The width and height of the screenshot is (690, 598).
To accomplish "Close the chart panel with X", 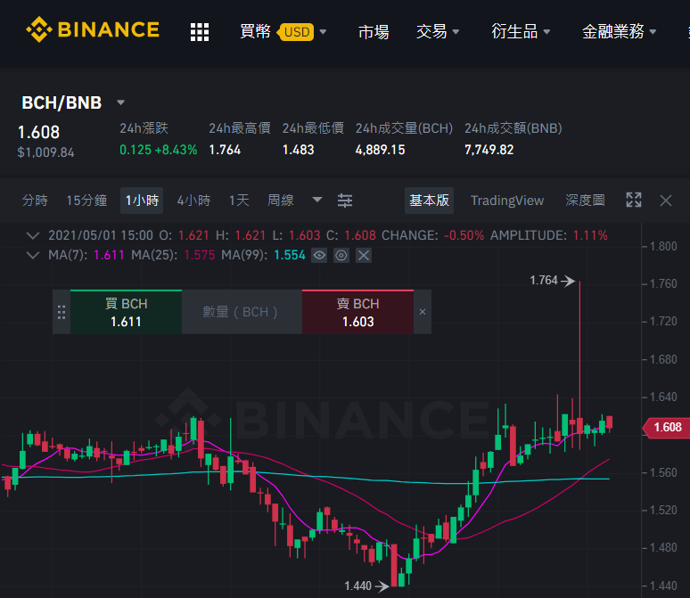I will (x=666, y=201).
